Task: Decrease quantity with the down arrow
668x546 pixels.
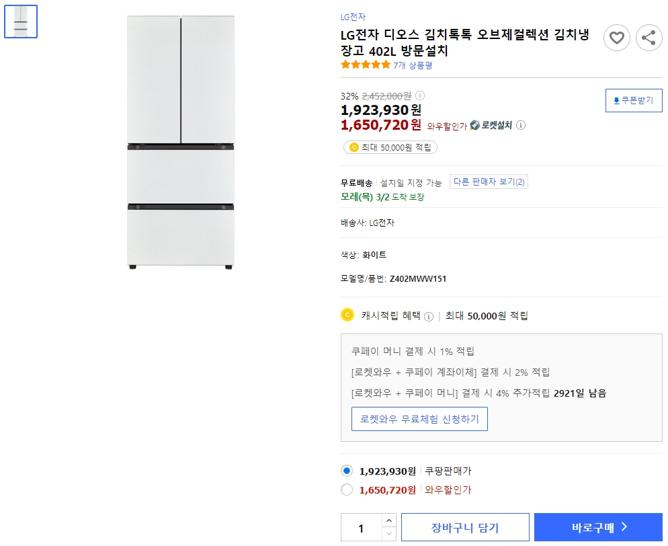Action: (388, 533)
